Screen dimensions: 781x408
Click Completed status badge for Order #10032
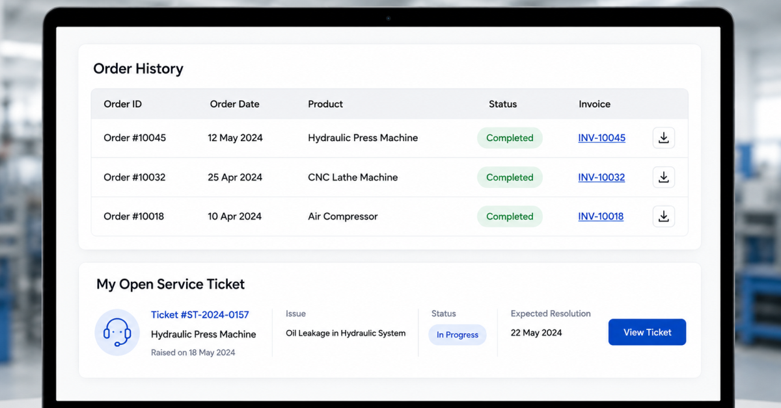[x=510, y=177]
